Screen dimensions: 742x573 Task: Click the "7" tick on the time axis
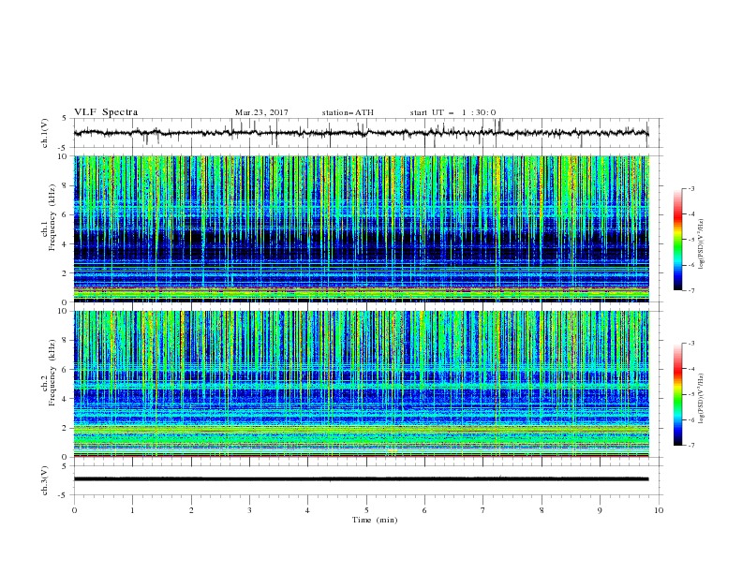point(483,510)
